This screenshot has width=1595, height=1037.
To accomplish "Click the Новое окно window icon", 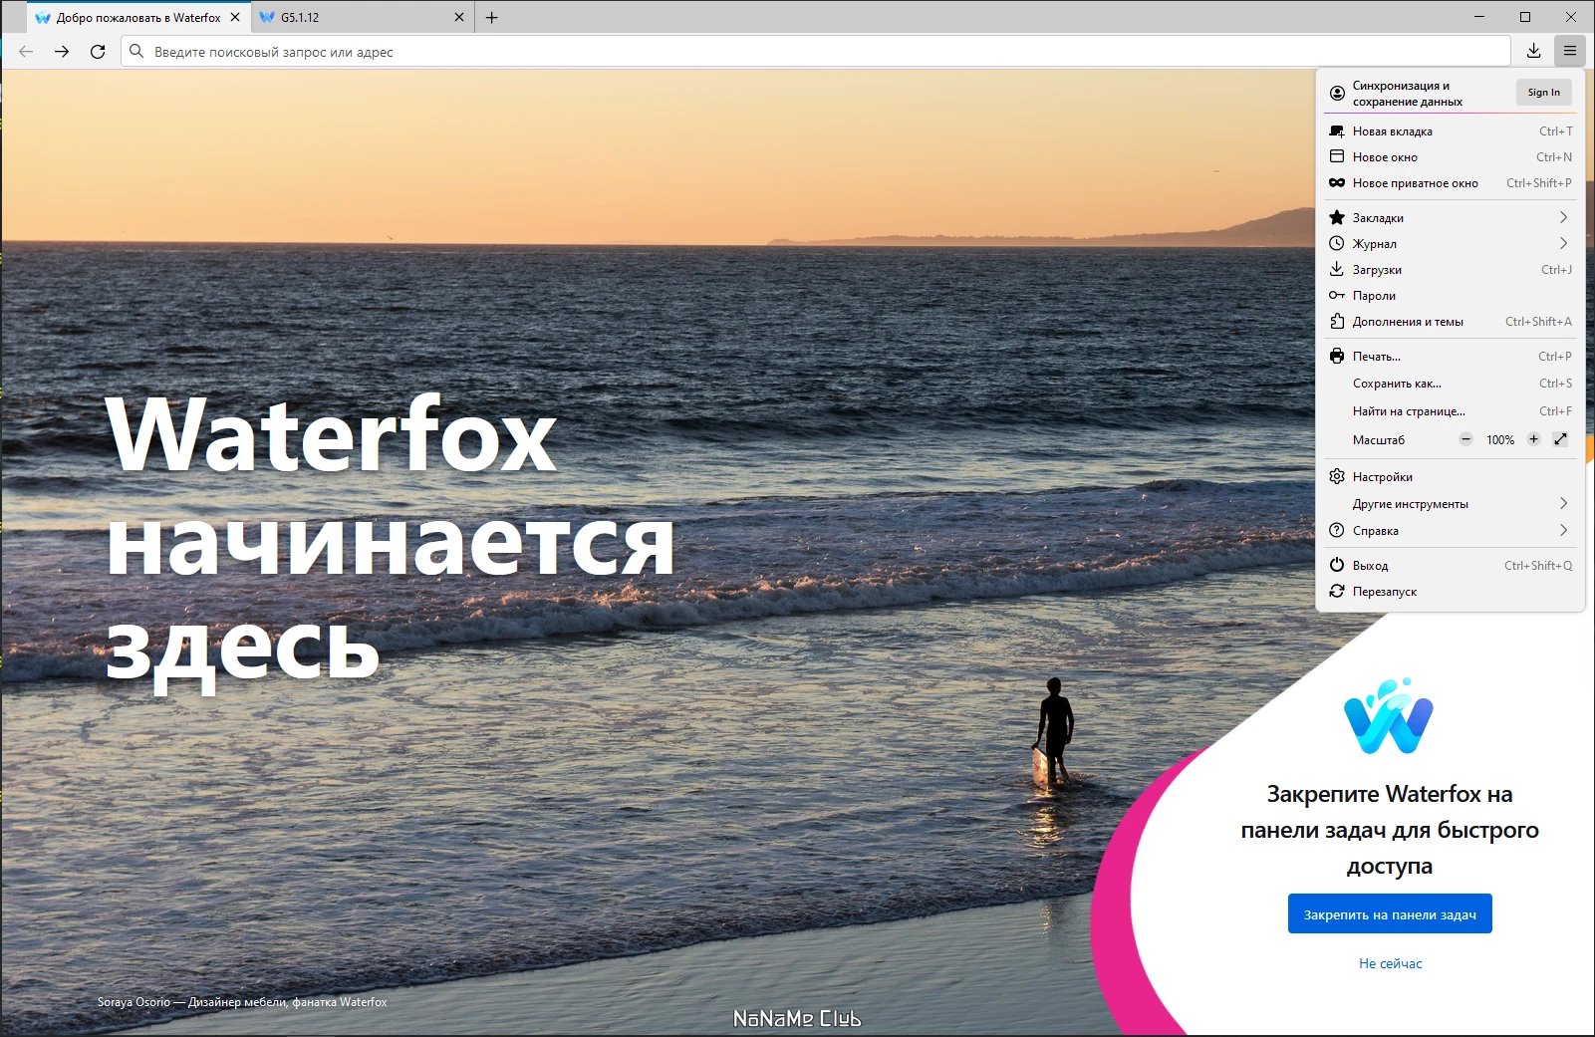I will 1337,156.
